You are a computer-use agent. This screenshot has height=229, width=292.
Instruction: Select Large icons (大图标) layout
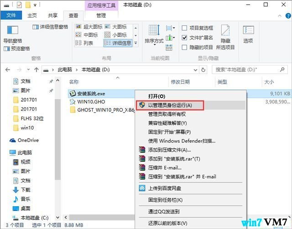115,27
